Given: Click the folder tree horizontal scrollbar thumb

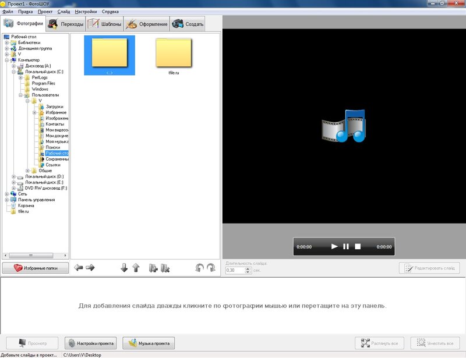Looking at the screenshot, I should coord(31,256).
